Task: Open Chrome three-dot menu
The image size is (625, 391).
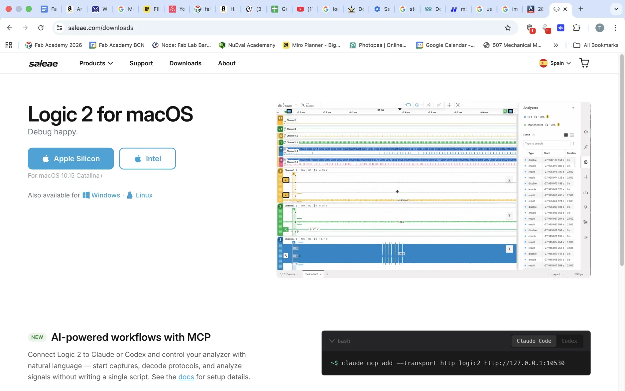Action: pyautogui.click(x=615, y=28)
